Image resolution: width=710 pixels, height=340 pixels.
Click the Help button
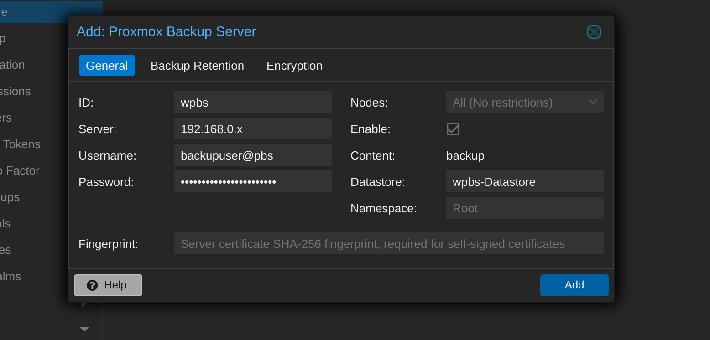coord(108,285)
